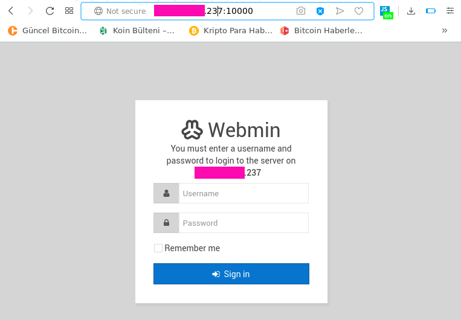This screenshot has height=320, width=461.
Task: Take a snapshot with the camera icon
Action: pos(301,11)
